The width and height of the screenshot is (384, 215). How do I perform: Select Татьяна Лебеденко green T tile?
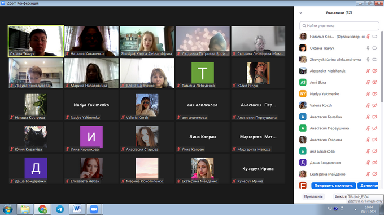coord(203,73)
